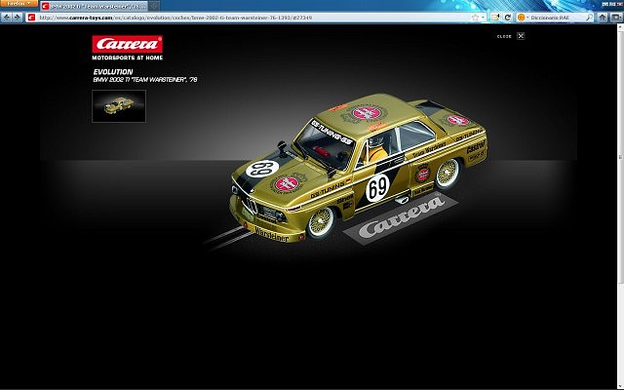Click the large gold BMW 2002 car image
The image size is (624, 390).
(x=358, y=167)
